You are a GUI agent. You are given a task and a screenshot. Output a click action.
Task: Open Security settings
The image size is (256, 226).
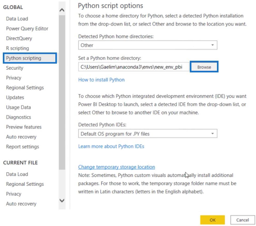[14, 68]
